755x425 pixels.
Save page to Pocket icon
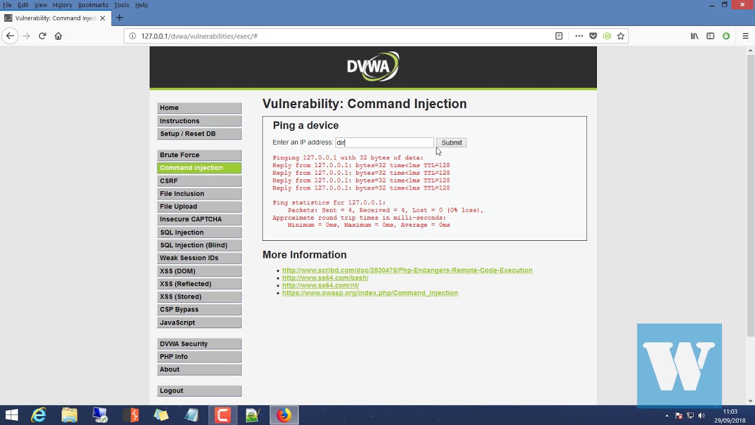(x=593, y=36)
